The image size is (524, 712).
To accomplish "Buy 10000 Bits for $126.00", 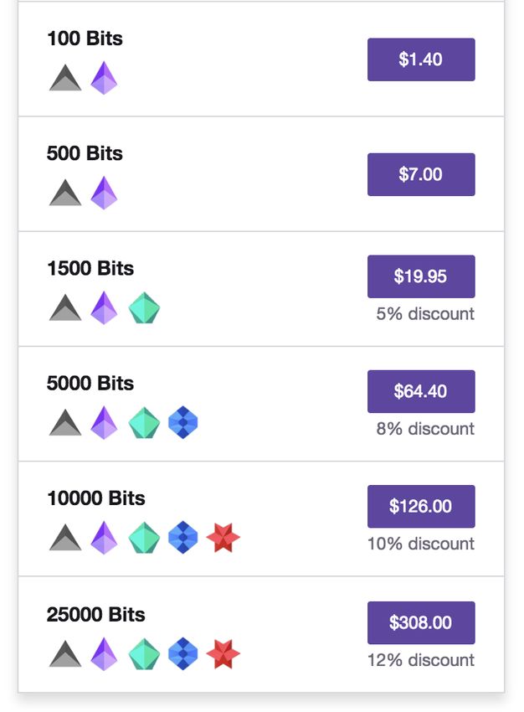I will coord(421,506).
